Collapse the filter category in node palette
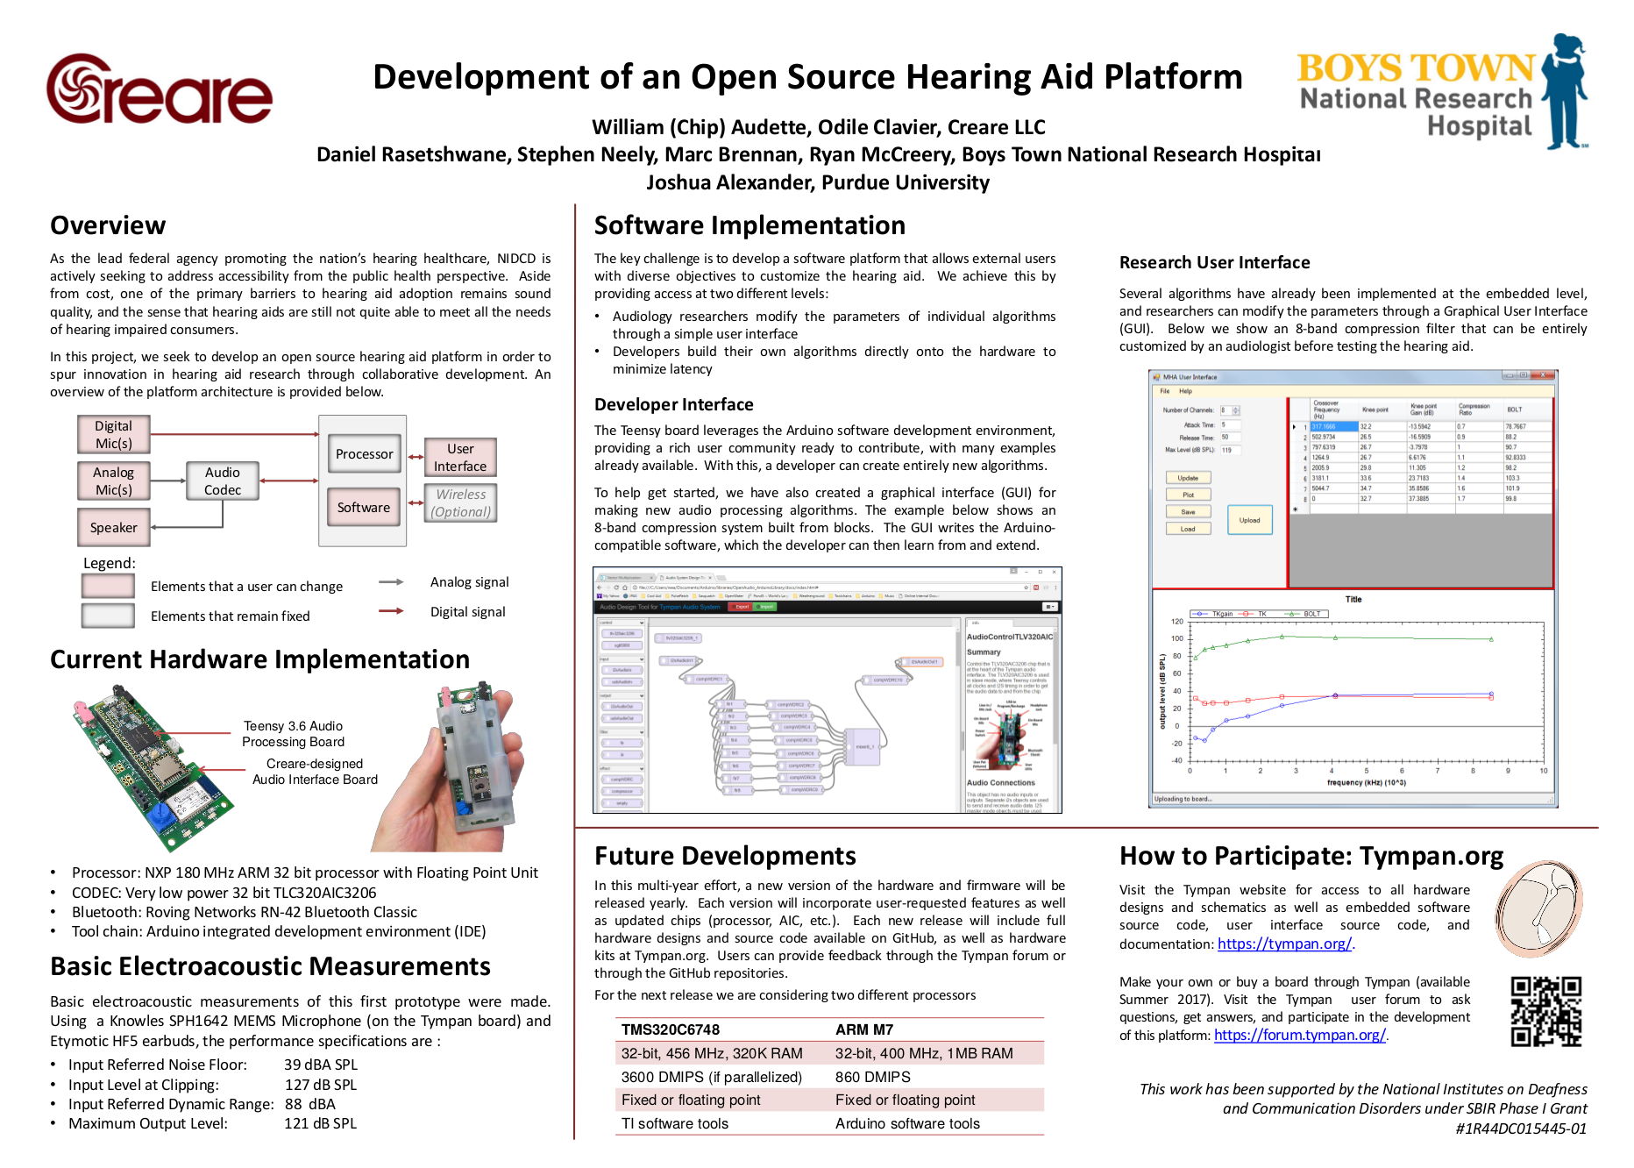The image size is (1634, 1168). pyautogui.click(x=642, y=732)
